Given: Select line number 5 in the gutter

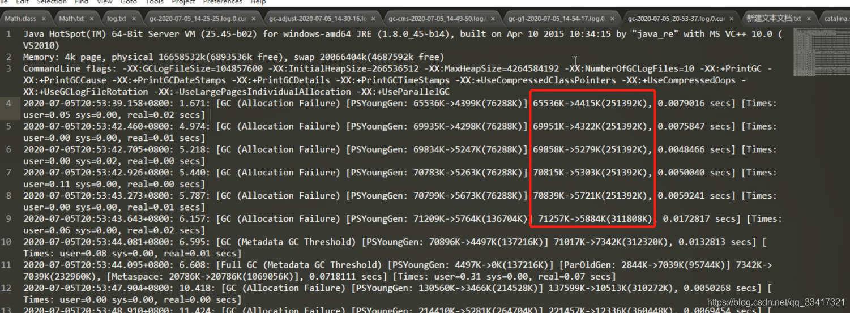Looking at the screenshot, I should click(8, 126).
